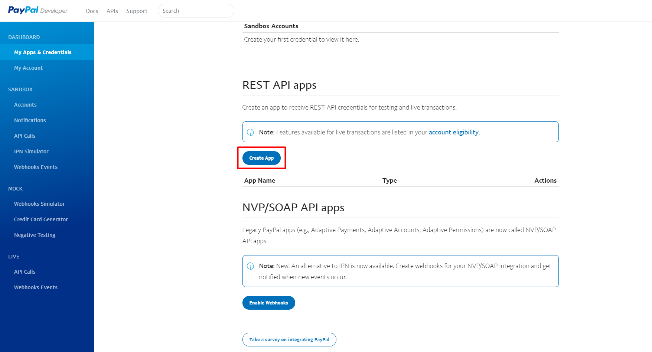
Task: Follow the account eligibility link
Action: 453,132
